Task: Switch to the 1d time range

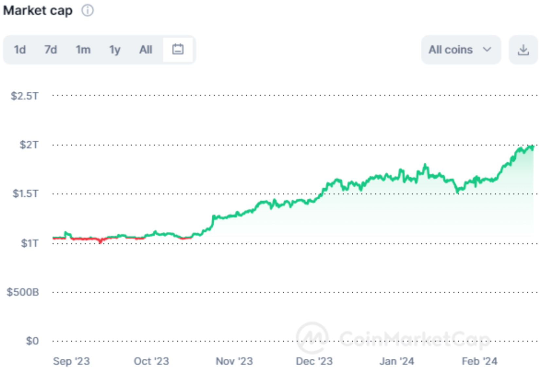Action: tap(19, 49)
